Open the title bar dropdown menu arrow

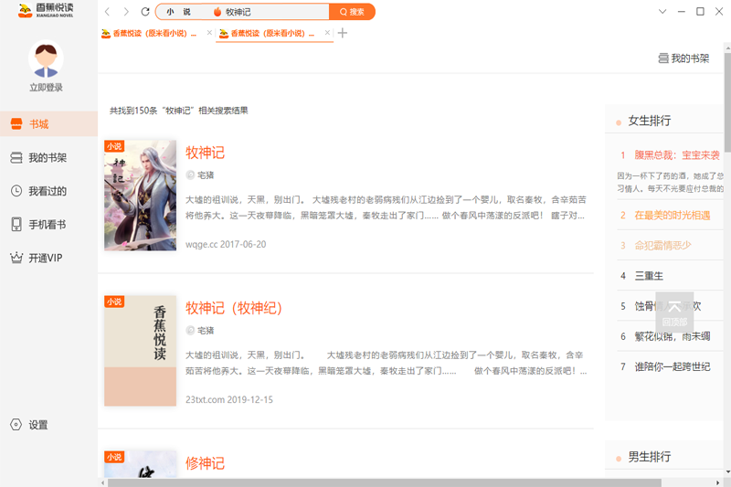pyautogui.click(x=663, y=12)
